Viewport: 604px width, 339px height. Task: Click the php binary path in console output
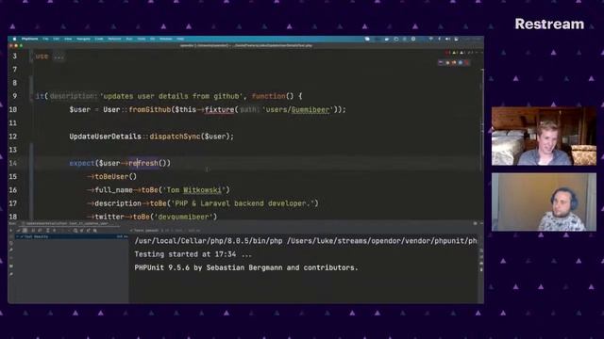coord(209,241)
